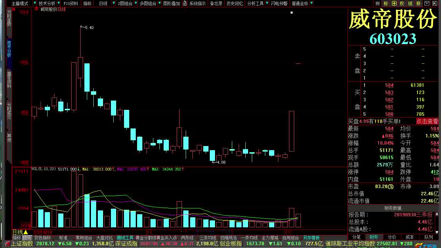Switch to the 技术分析 side tab
Image resolution: width=441 pixels, height=248 pixels.
tap(9, 49)
